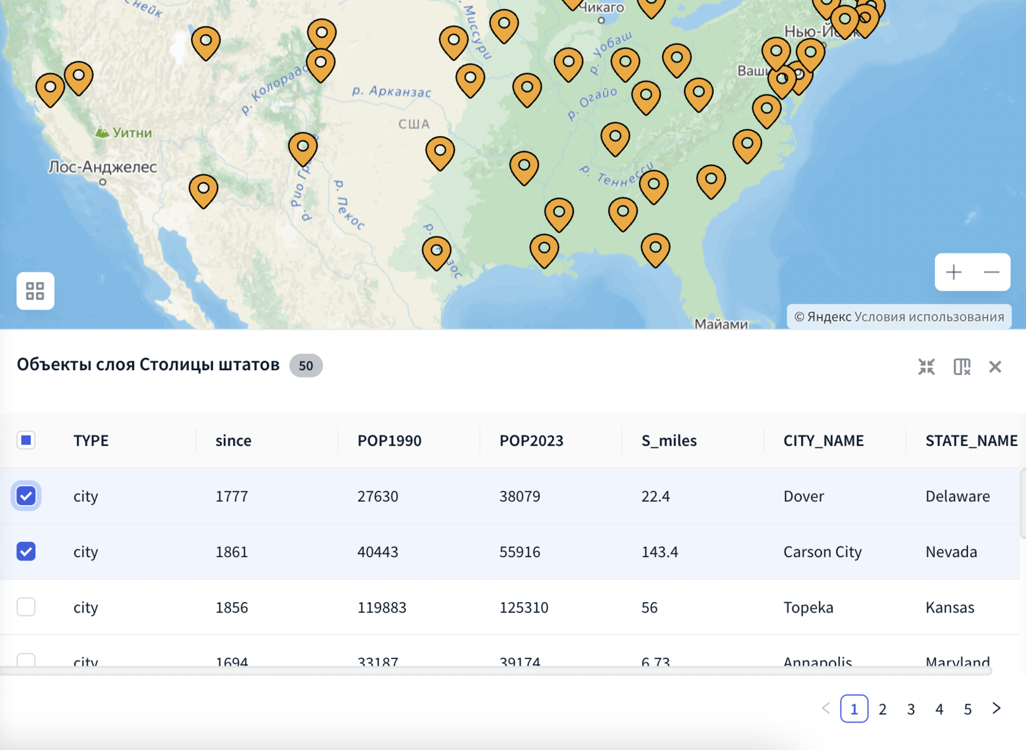Open table column settings icon
The height and width of the screenshot is (750, 1026).
[961, 366]
